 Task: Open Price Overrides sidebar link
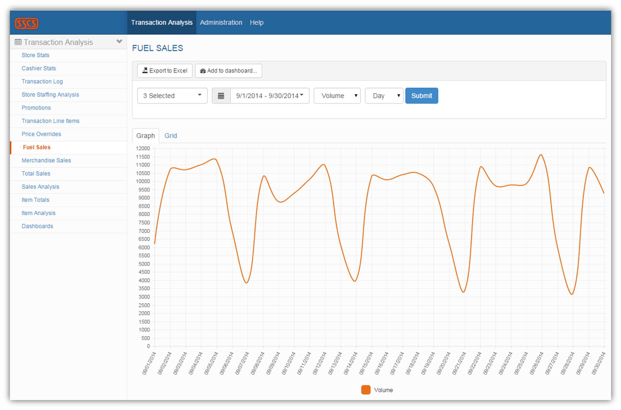pos(41,134)
